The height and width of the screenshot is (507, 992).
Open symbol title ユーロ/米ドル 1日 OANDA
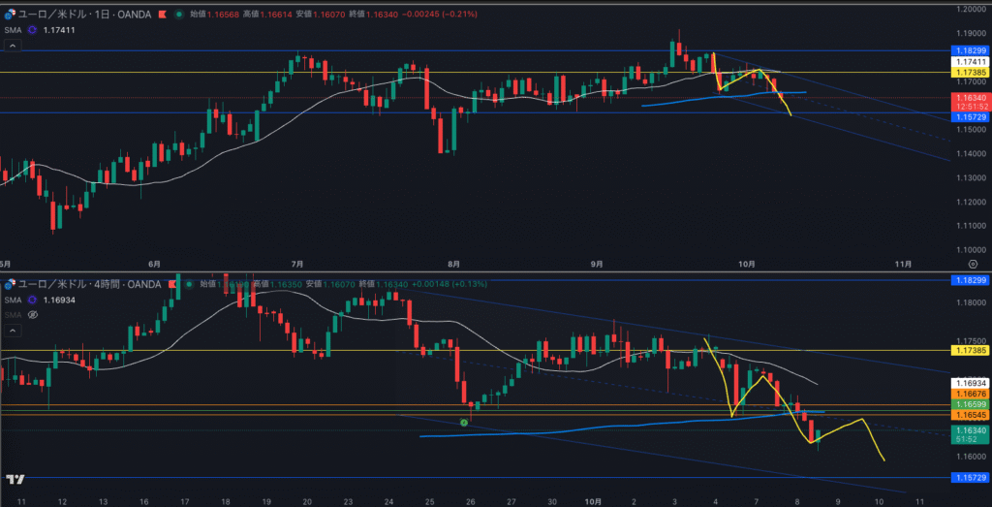coord(87,14)
